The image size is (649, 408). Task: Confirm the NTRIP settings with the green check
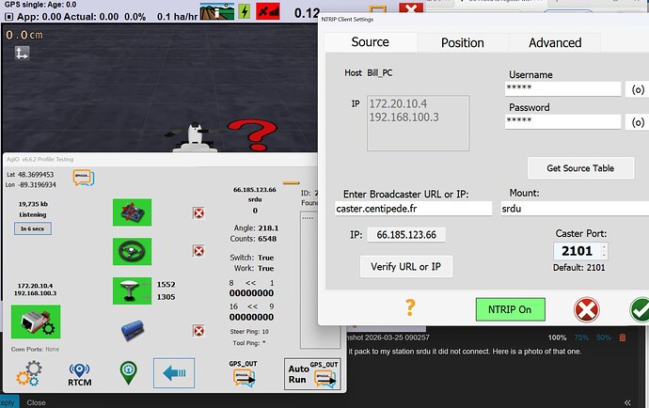[x=640, y=309]
